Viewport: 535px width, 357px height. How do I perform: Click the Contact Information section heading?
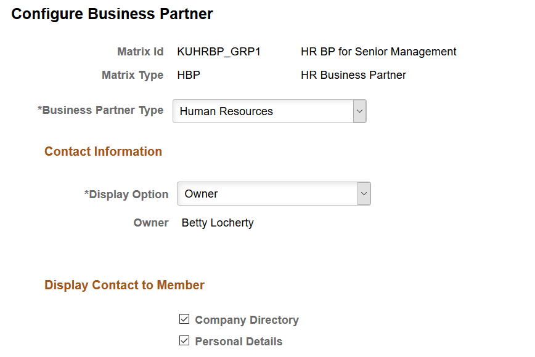[x=103, y=151]
